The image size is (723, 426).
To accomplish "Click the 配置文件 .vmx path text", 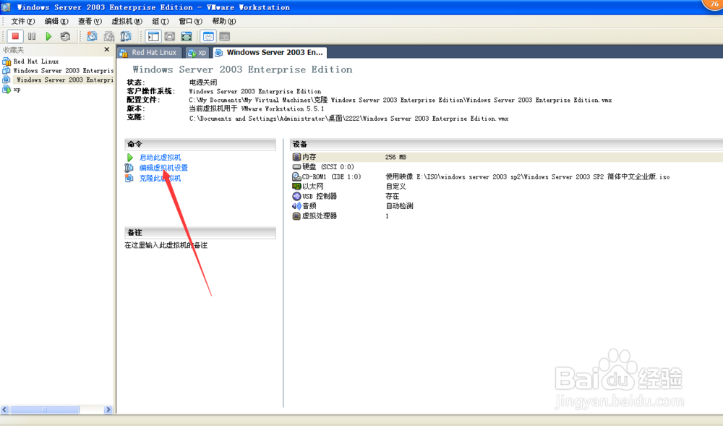I will coord(401,100).
